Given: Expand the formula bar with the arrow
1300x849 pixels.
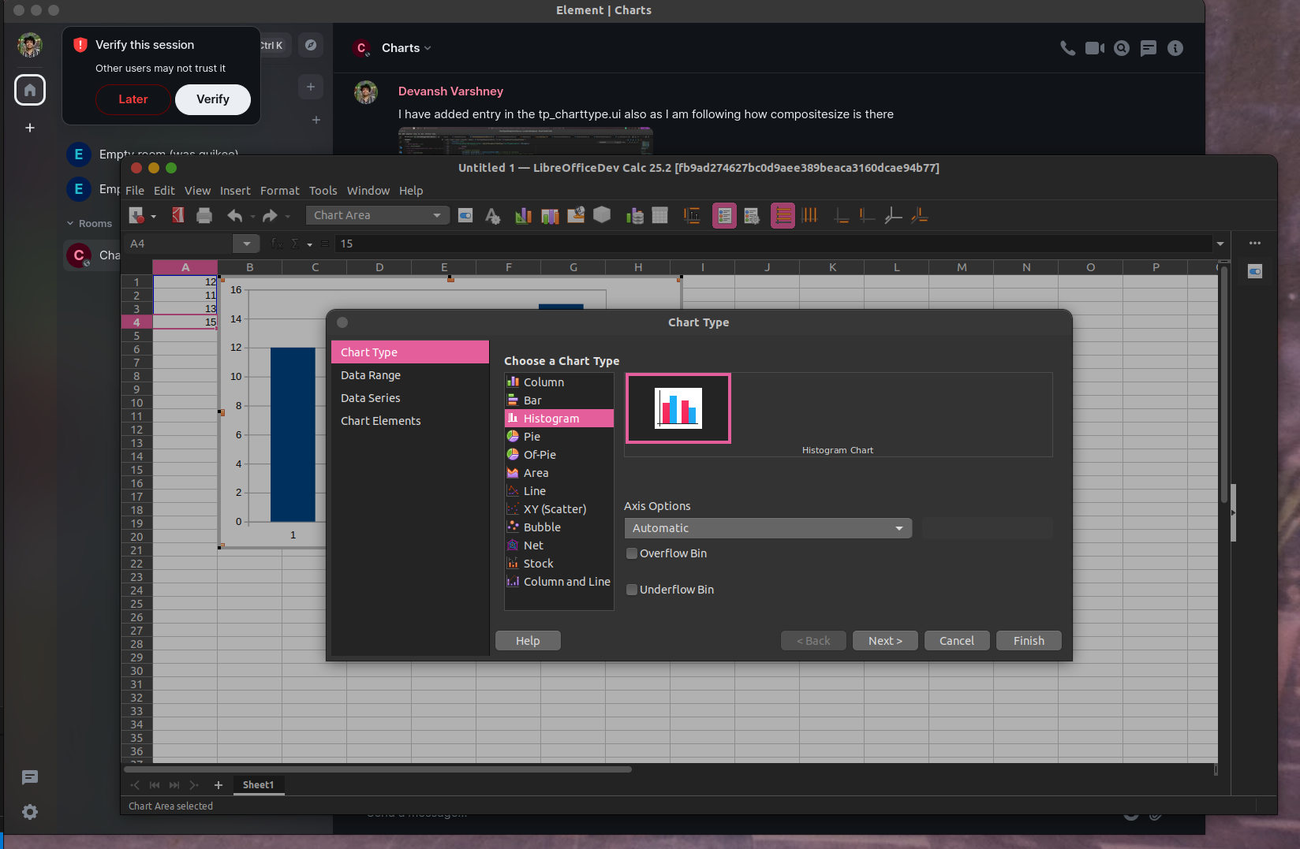Looking at the screenshot, I should (1220, 244).
